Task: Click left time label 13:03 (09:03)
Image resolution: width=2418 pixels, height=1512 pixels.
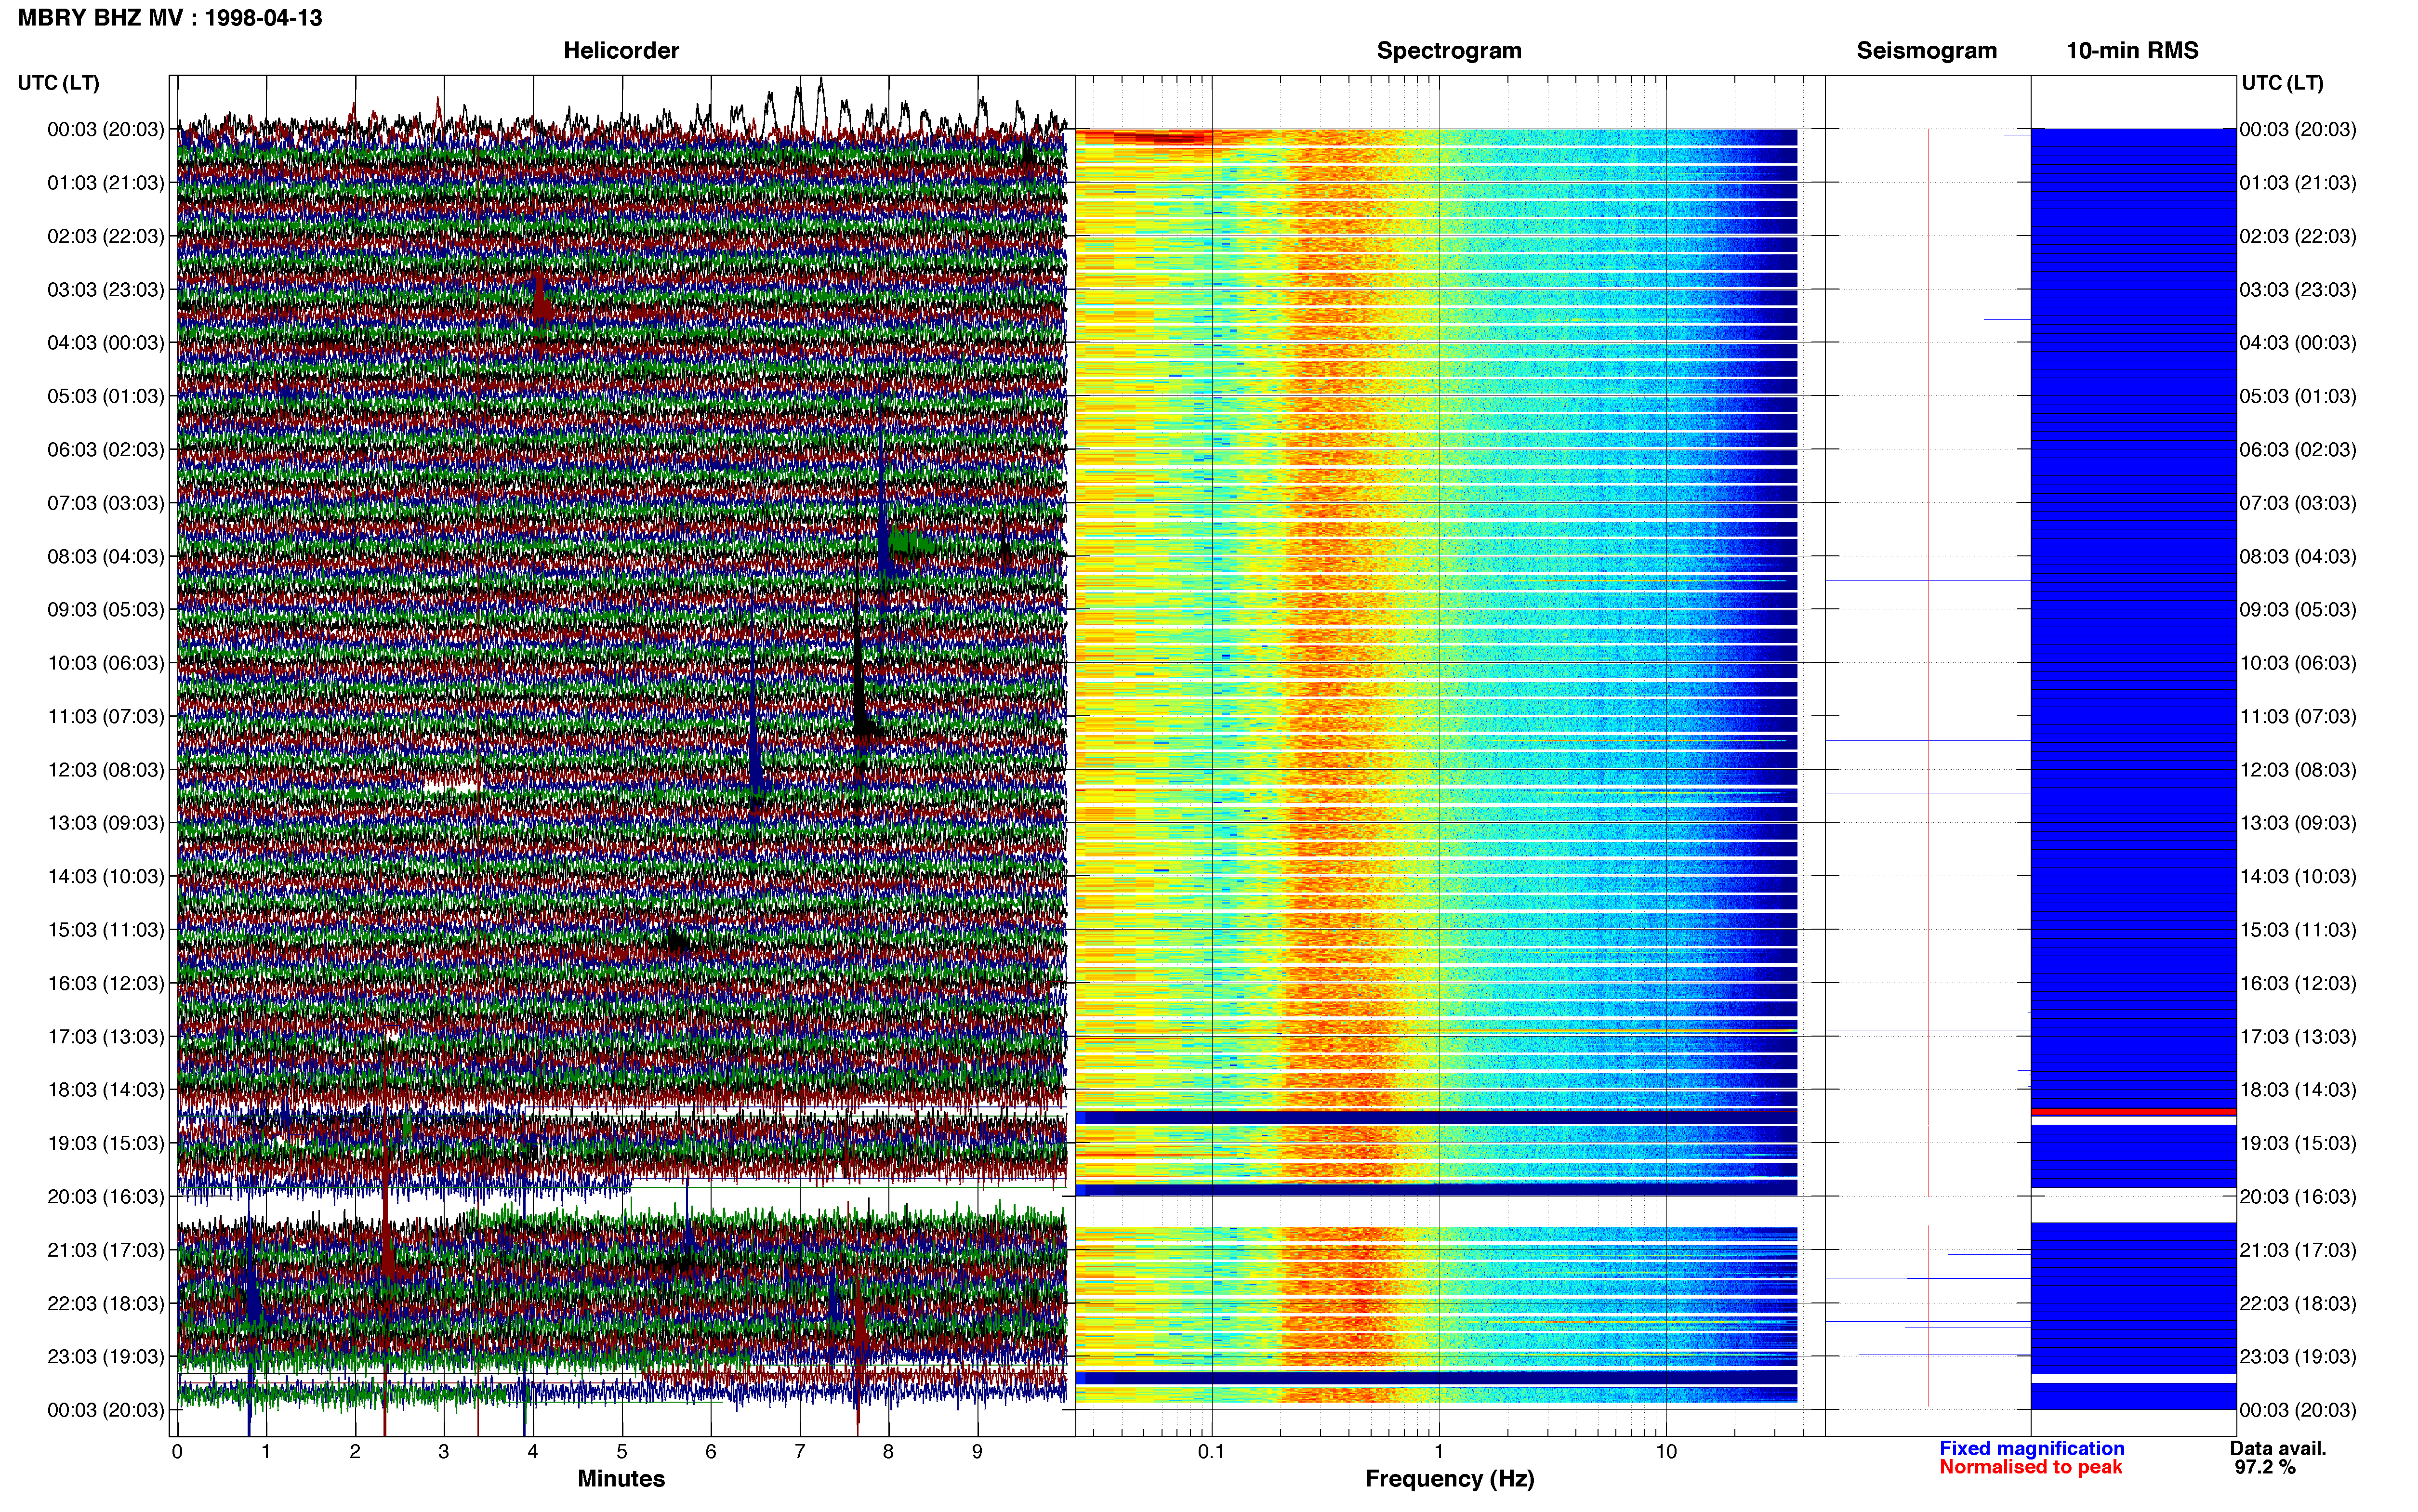Action: pyautogui.click(x=106, y=823)
